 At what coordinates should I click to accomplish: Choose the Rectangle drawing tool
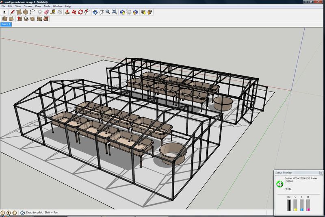[19, 12]
